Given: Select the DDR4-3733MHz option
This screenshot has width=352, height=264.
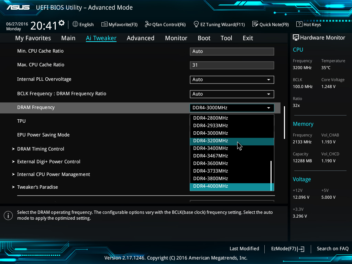Looking at the screenshot, I should click(x=231, y=171).
